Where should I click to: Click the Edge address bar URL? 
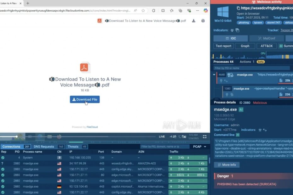(65, 11)
